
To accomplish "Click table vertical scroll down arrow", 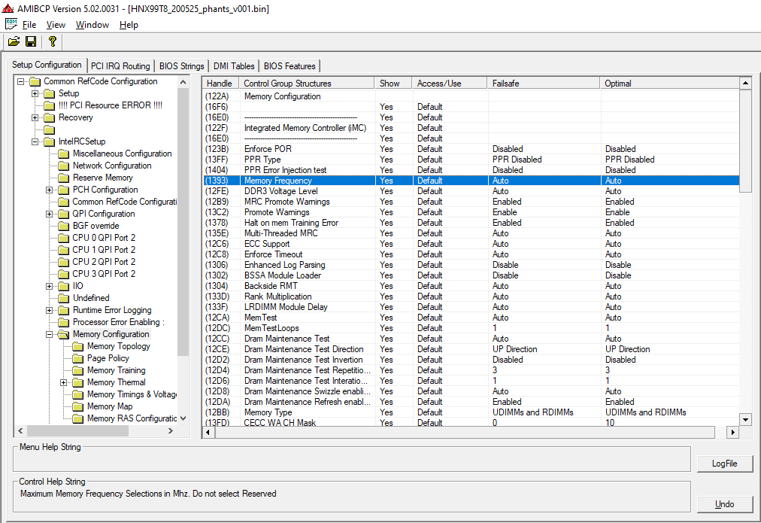I will pos(745,419).
